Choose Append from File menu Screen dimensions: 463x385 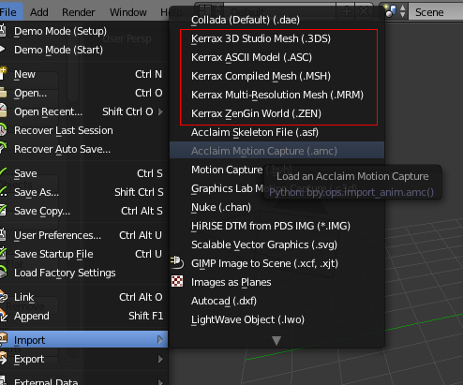[x=83, y=316]
